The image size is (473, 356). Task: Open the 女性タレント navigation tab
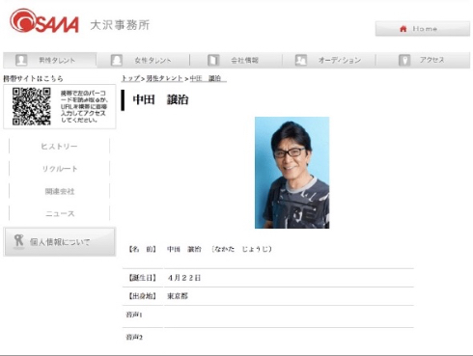click(143, 60)
